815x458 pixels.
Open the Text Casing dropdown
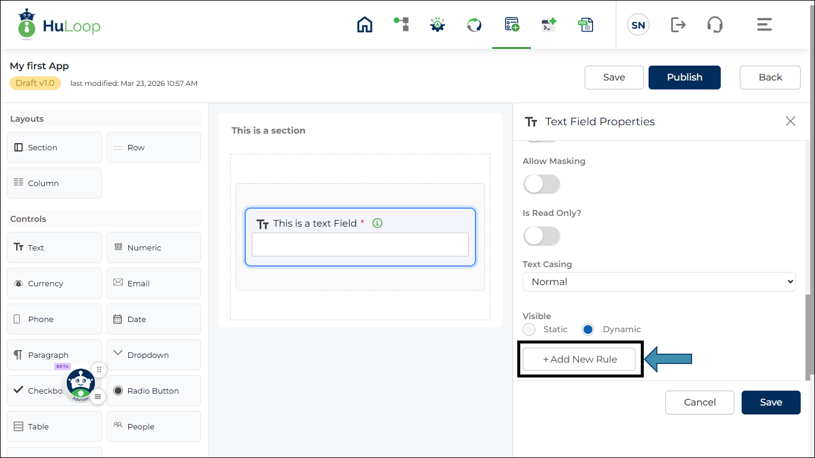(659, 281)
